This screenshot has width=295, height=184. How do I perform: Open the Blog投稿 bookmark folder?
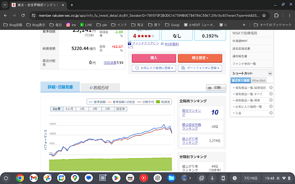pos(13,25)
